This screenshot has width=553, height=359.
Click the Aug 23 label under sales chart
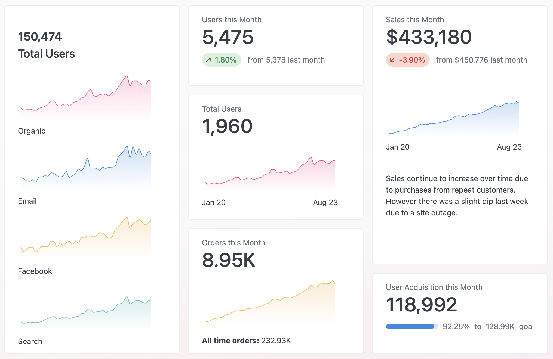509,147
